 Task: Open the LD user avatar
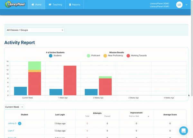pos(179,5)
